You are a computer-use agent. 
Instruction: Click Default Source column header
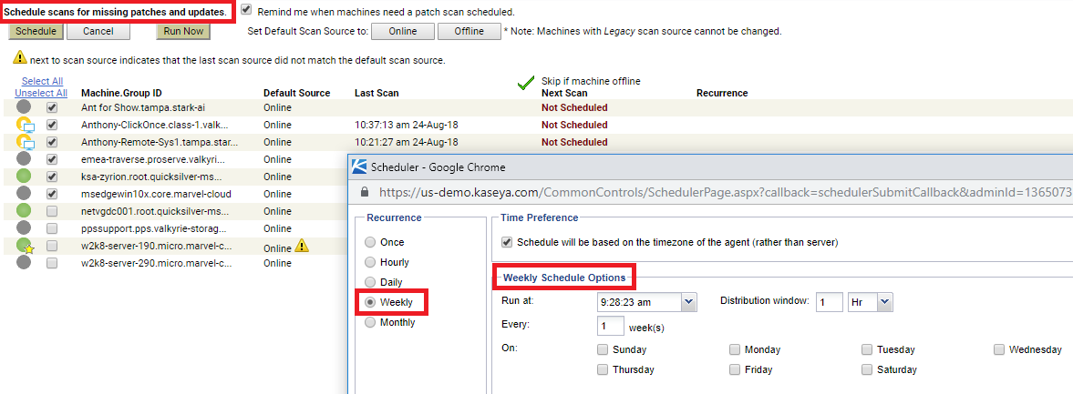(x=297, y=94)
